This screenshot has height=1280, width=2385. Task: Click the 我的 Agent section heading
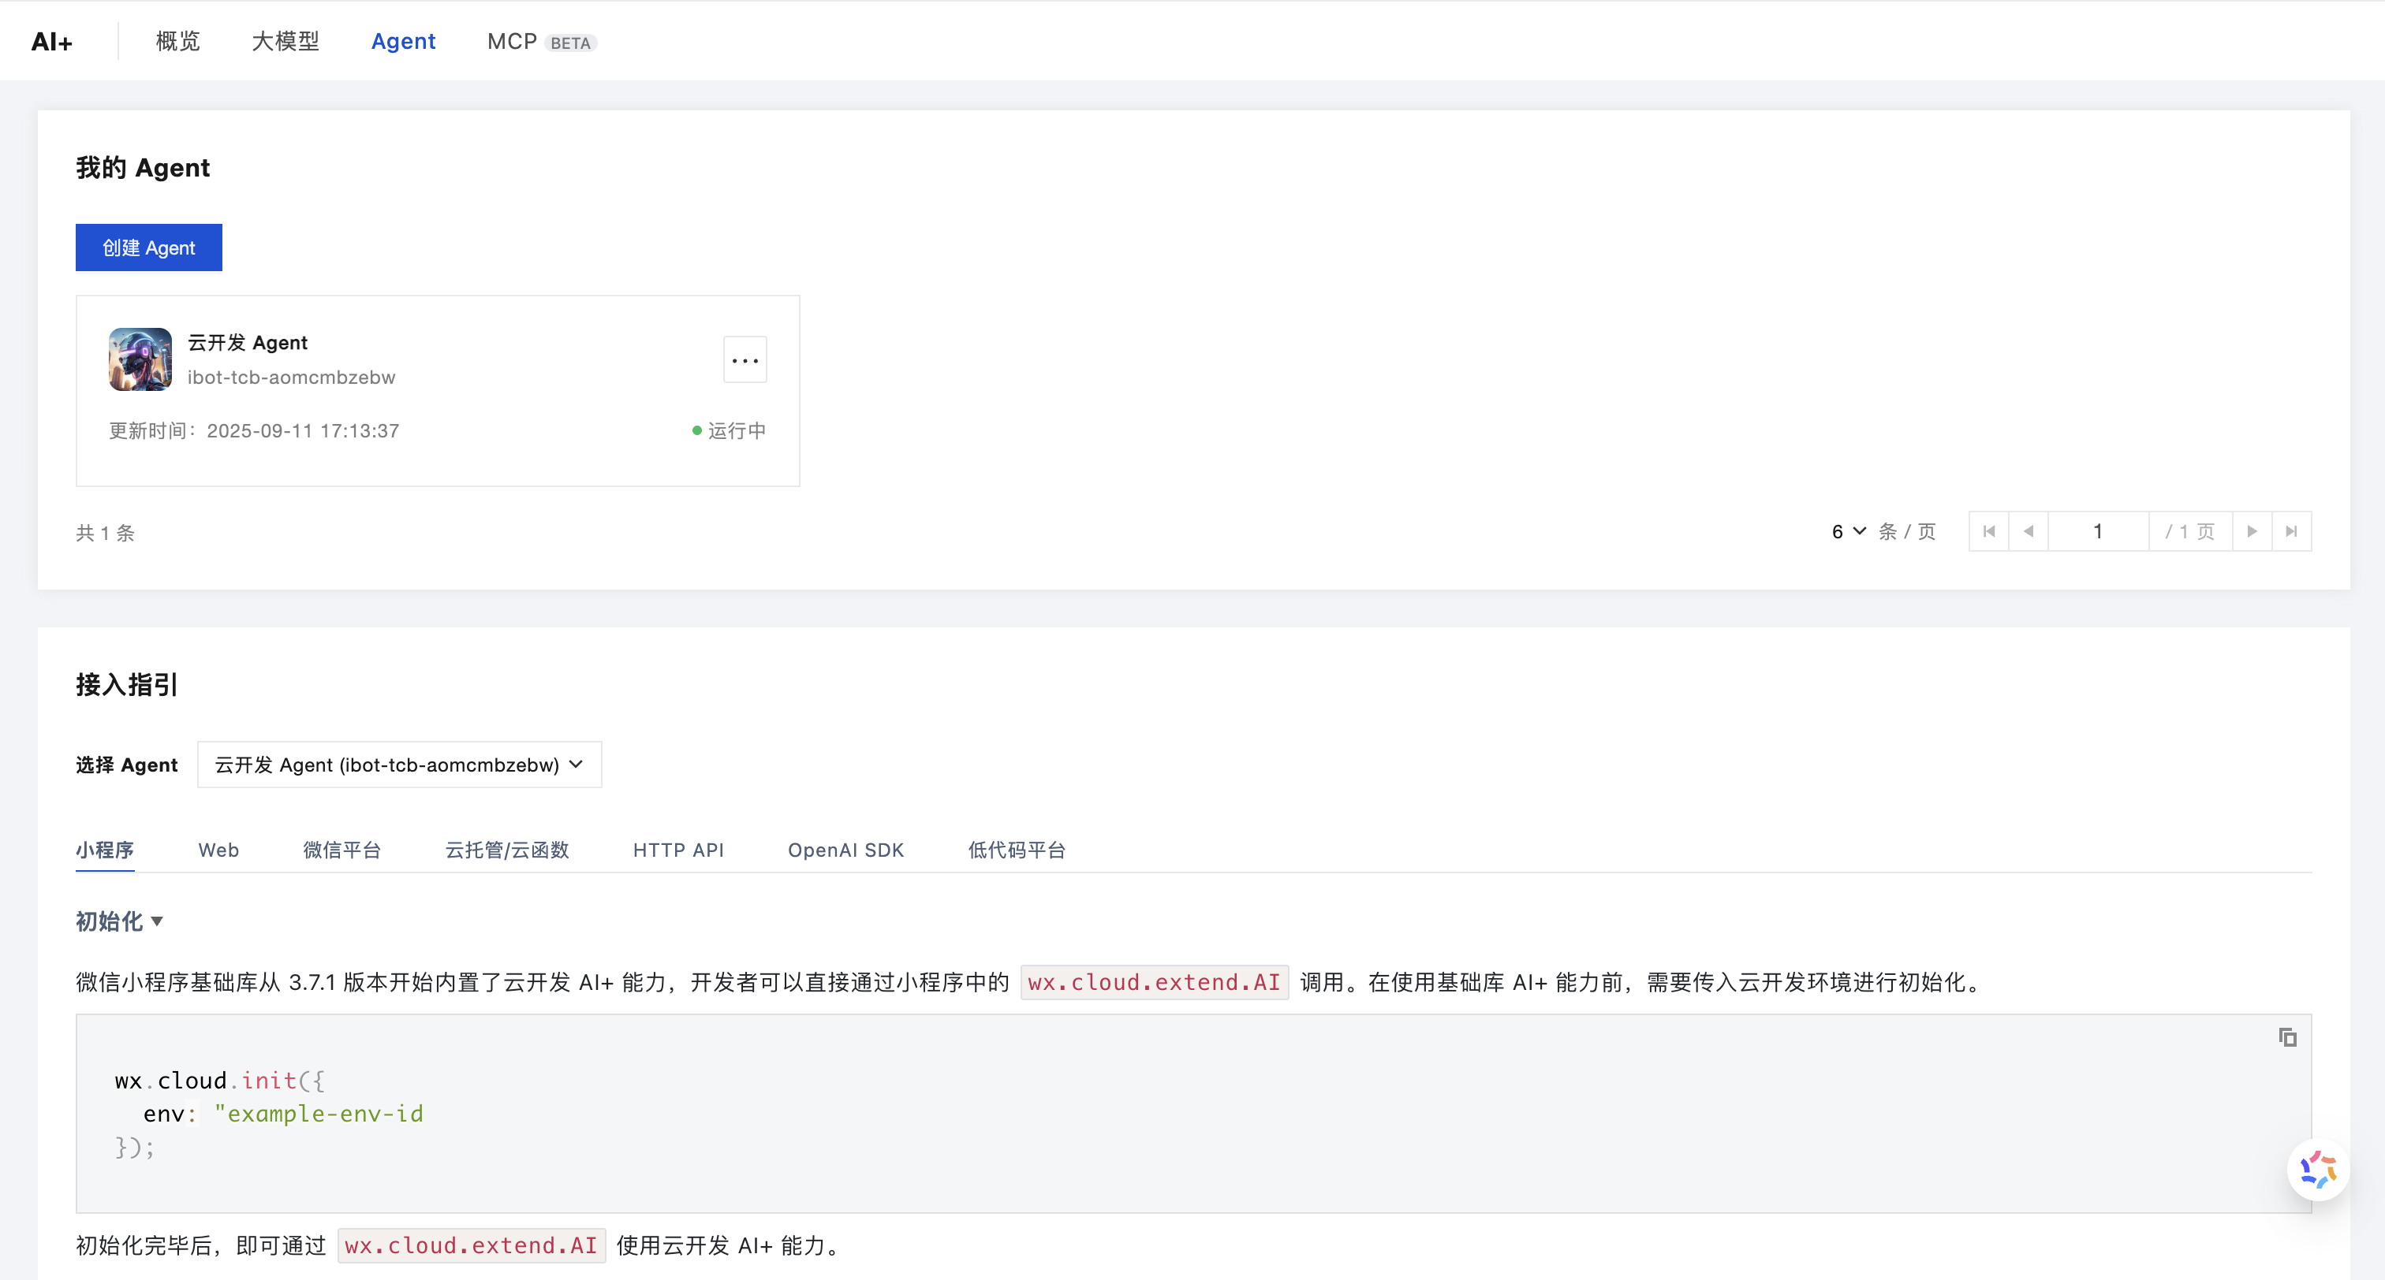point(143,168)
